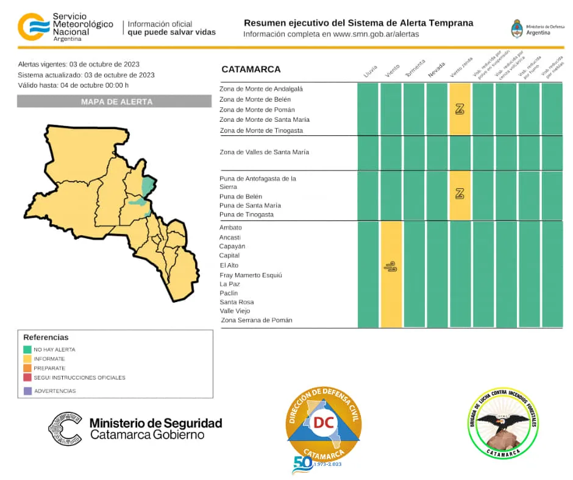573x480 pixels.
Task: Click the Dirección de Defensa Civil logo
Action: pos(324,424)
